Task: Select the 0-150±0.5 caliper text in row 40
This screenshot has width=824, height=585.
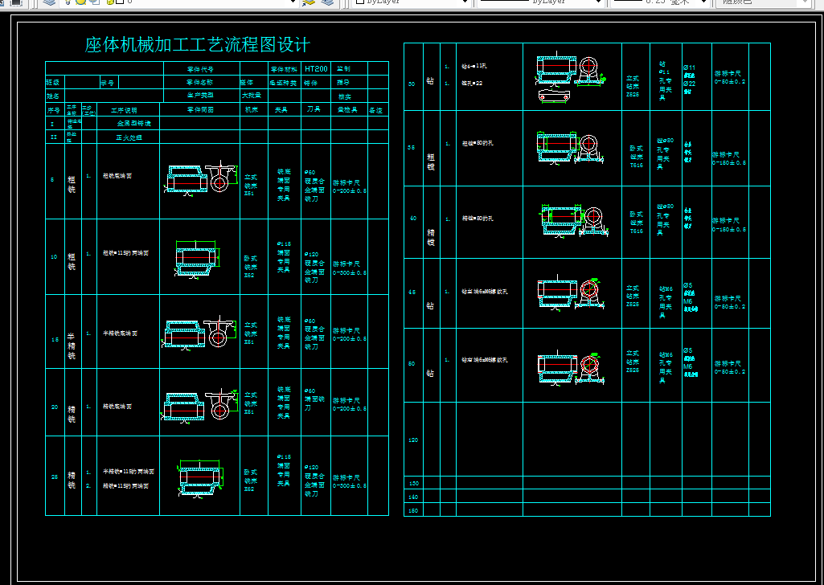Action: [729, 229]
